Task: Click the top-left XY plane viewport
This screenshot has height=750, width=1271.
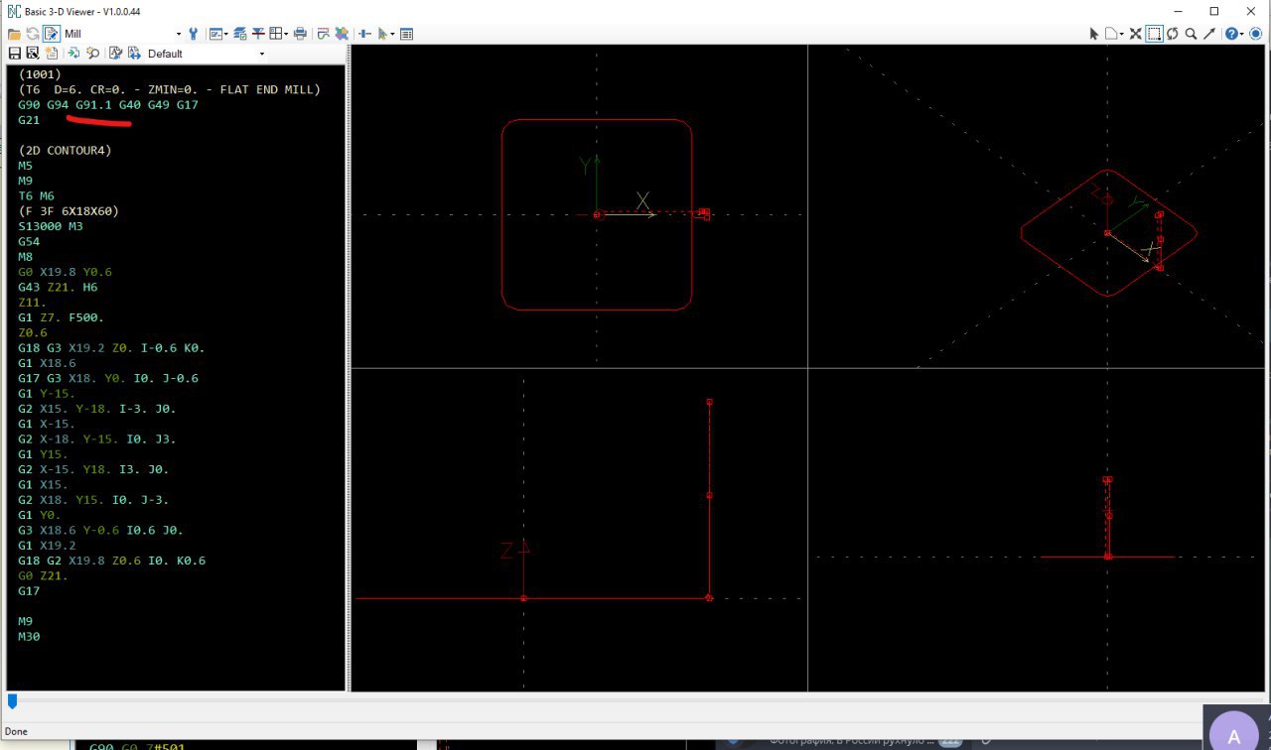Action: point(579,205)
